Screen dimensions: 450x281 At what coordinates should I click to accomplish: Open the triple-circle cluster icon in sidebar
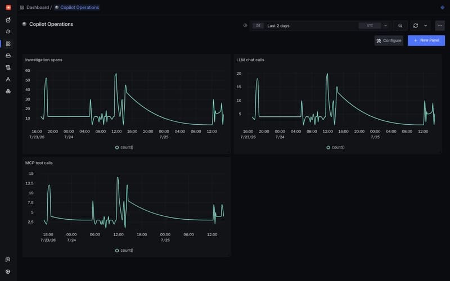[x=8, y=91]
